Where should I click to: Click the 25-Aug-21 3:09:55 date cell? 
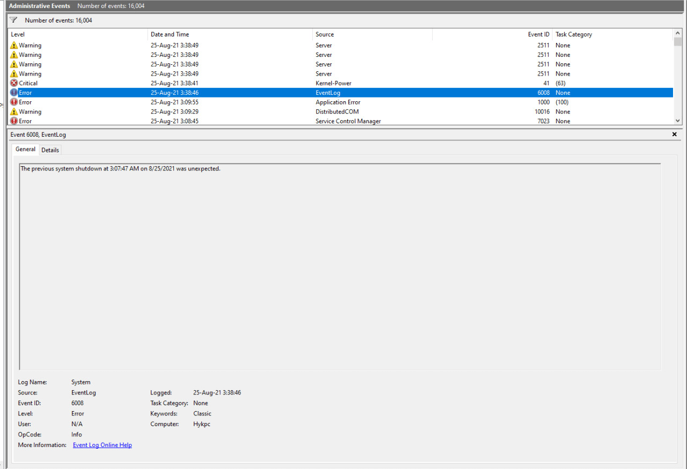174,102
